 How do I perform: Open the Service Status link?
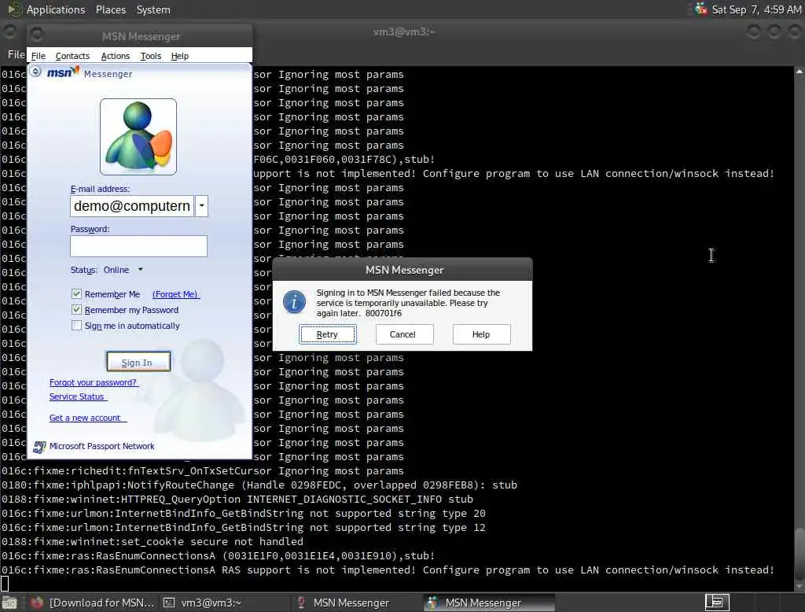coord(77,396)
